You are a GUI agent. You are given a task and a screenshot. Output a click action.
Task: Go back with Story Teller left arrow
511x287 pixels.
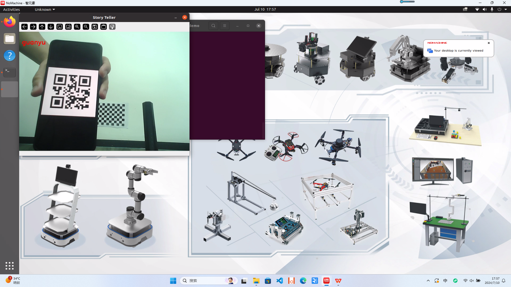coord(24,27)
